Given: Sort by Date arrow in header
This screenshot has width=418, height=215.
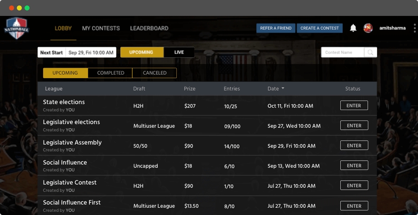Looking at the screenshot, I should tap(283, 88).
